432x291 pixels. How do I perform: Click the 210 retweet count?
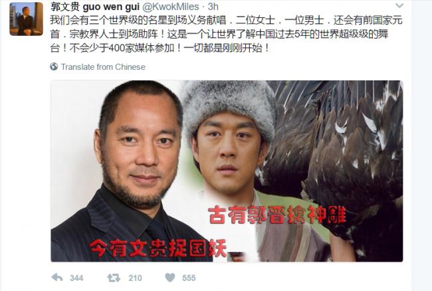[x=135, y=278]
